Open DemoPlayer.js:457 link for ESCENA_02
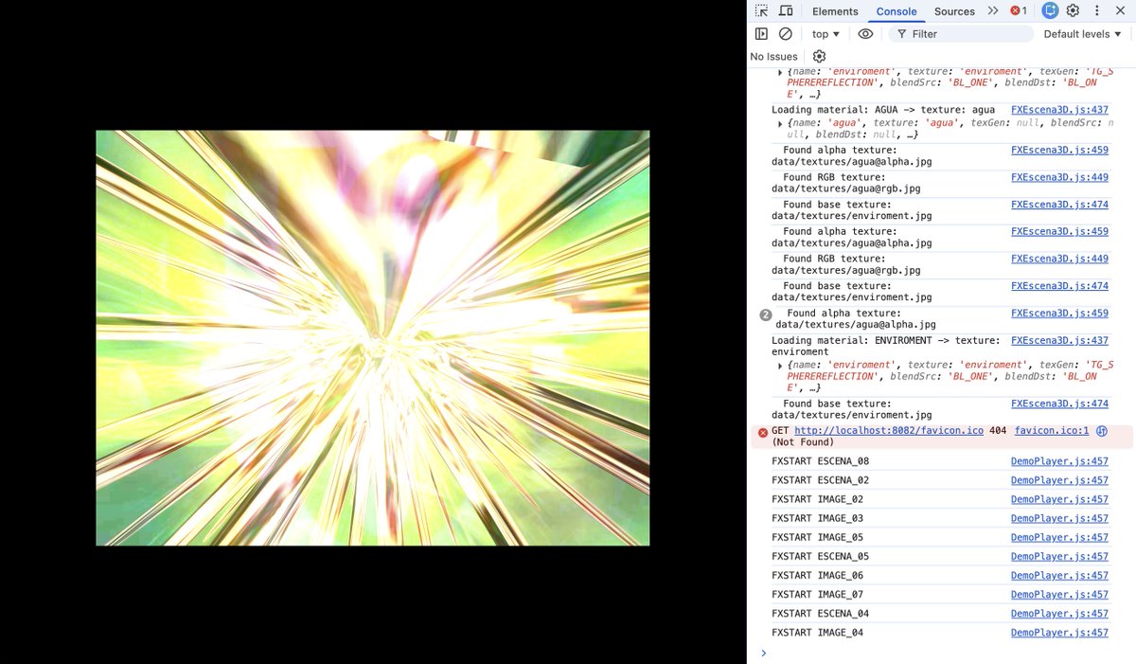The height and width of the screenshot is (664, 1136). [x=1059, y=480]
